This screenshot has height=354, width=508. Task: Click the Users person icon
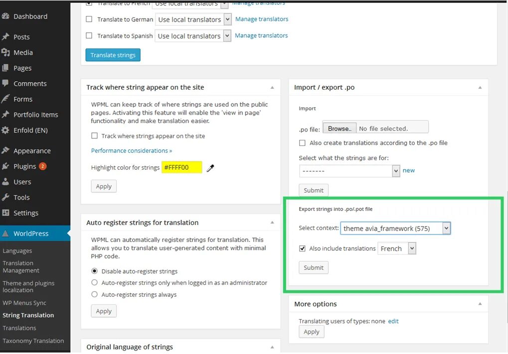coord(5,182)
